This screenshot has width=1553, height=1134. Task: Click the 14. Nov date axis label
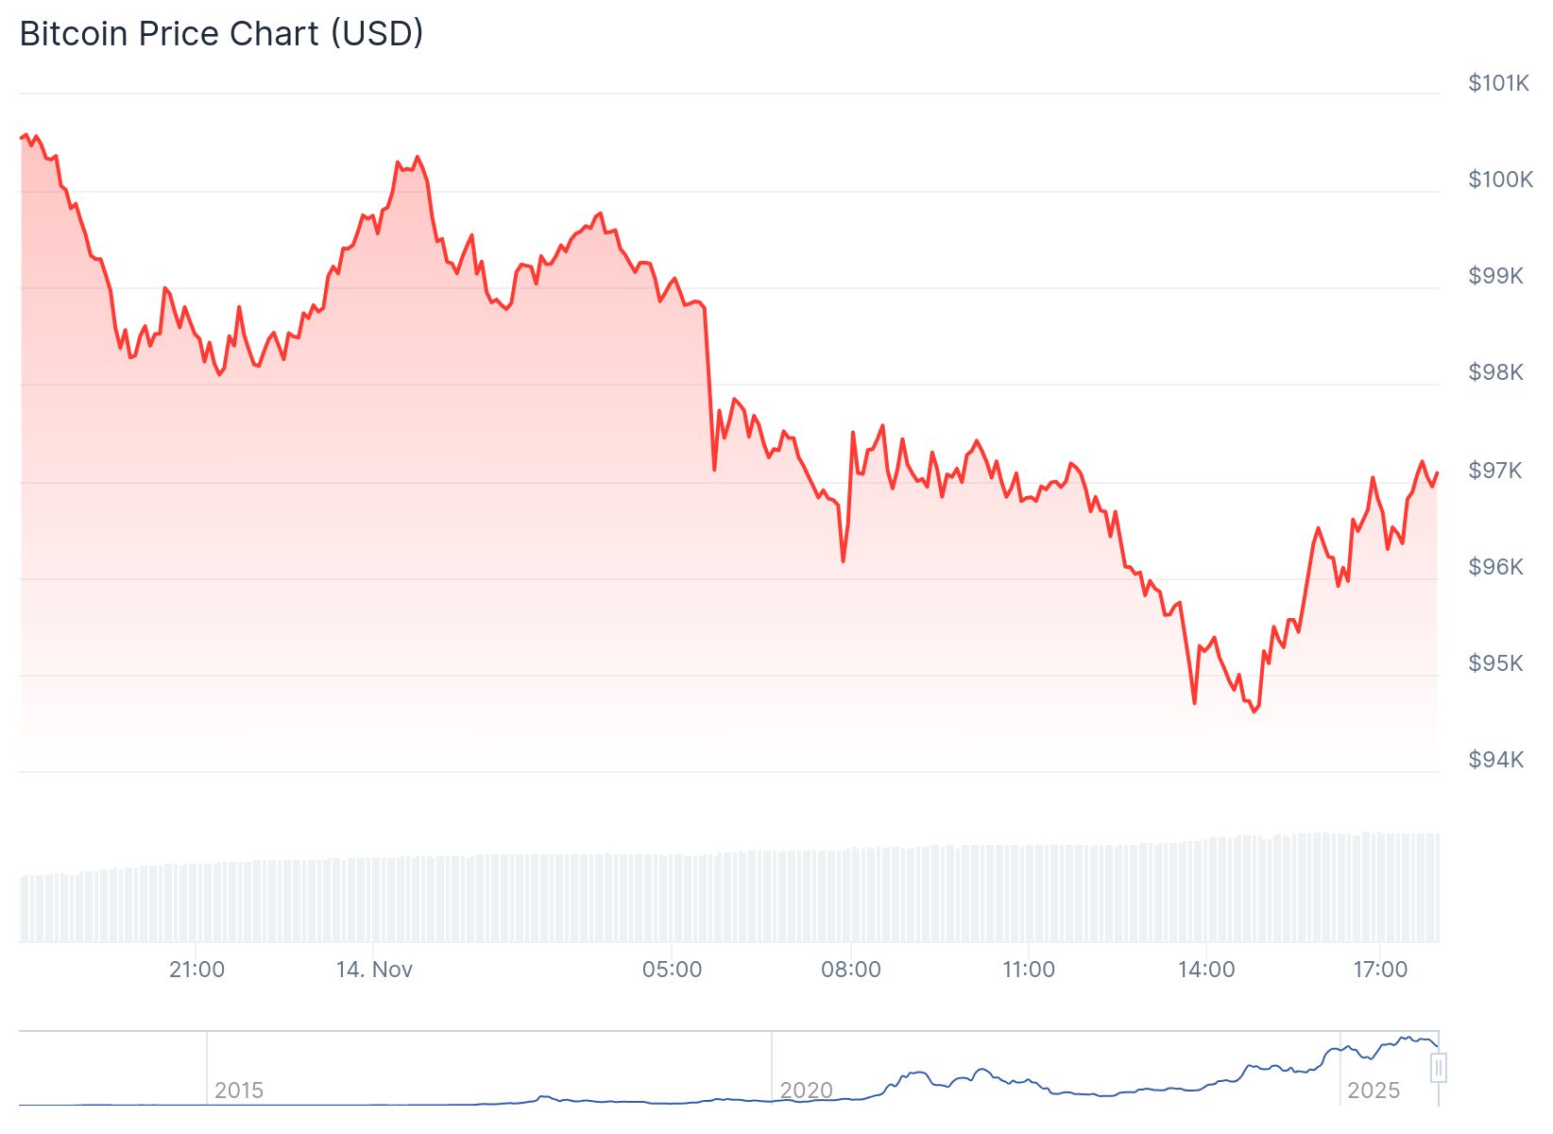(x=374, y=970)
